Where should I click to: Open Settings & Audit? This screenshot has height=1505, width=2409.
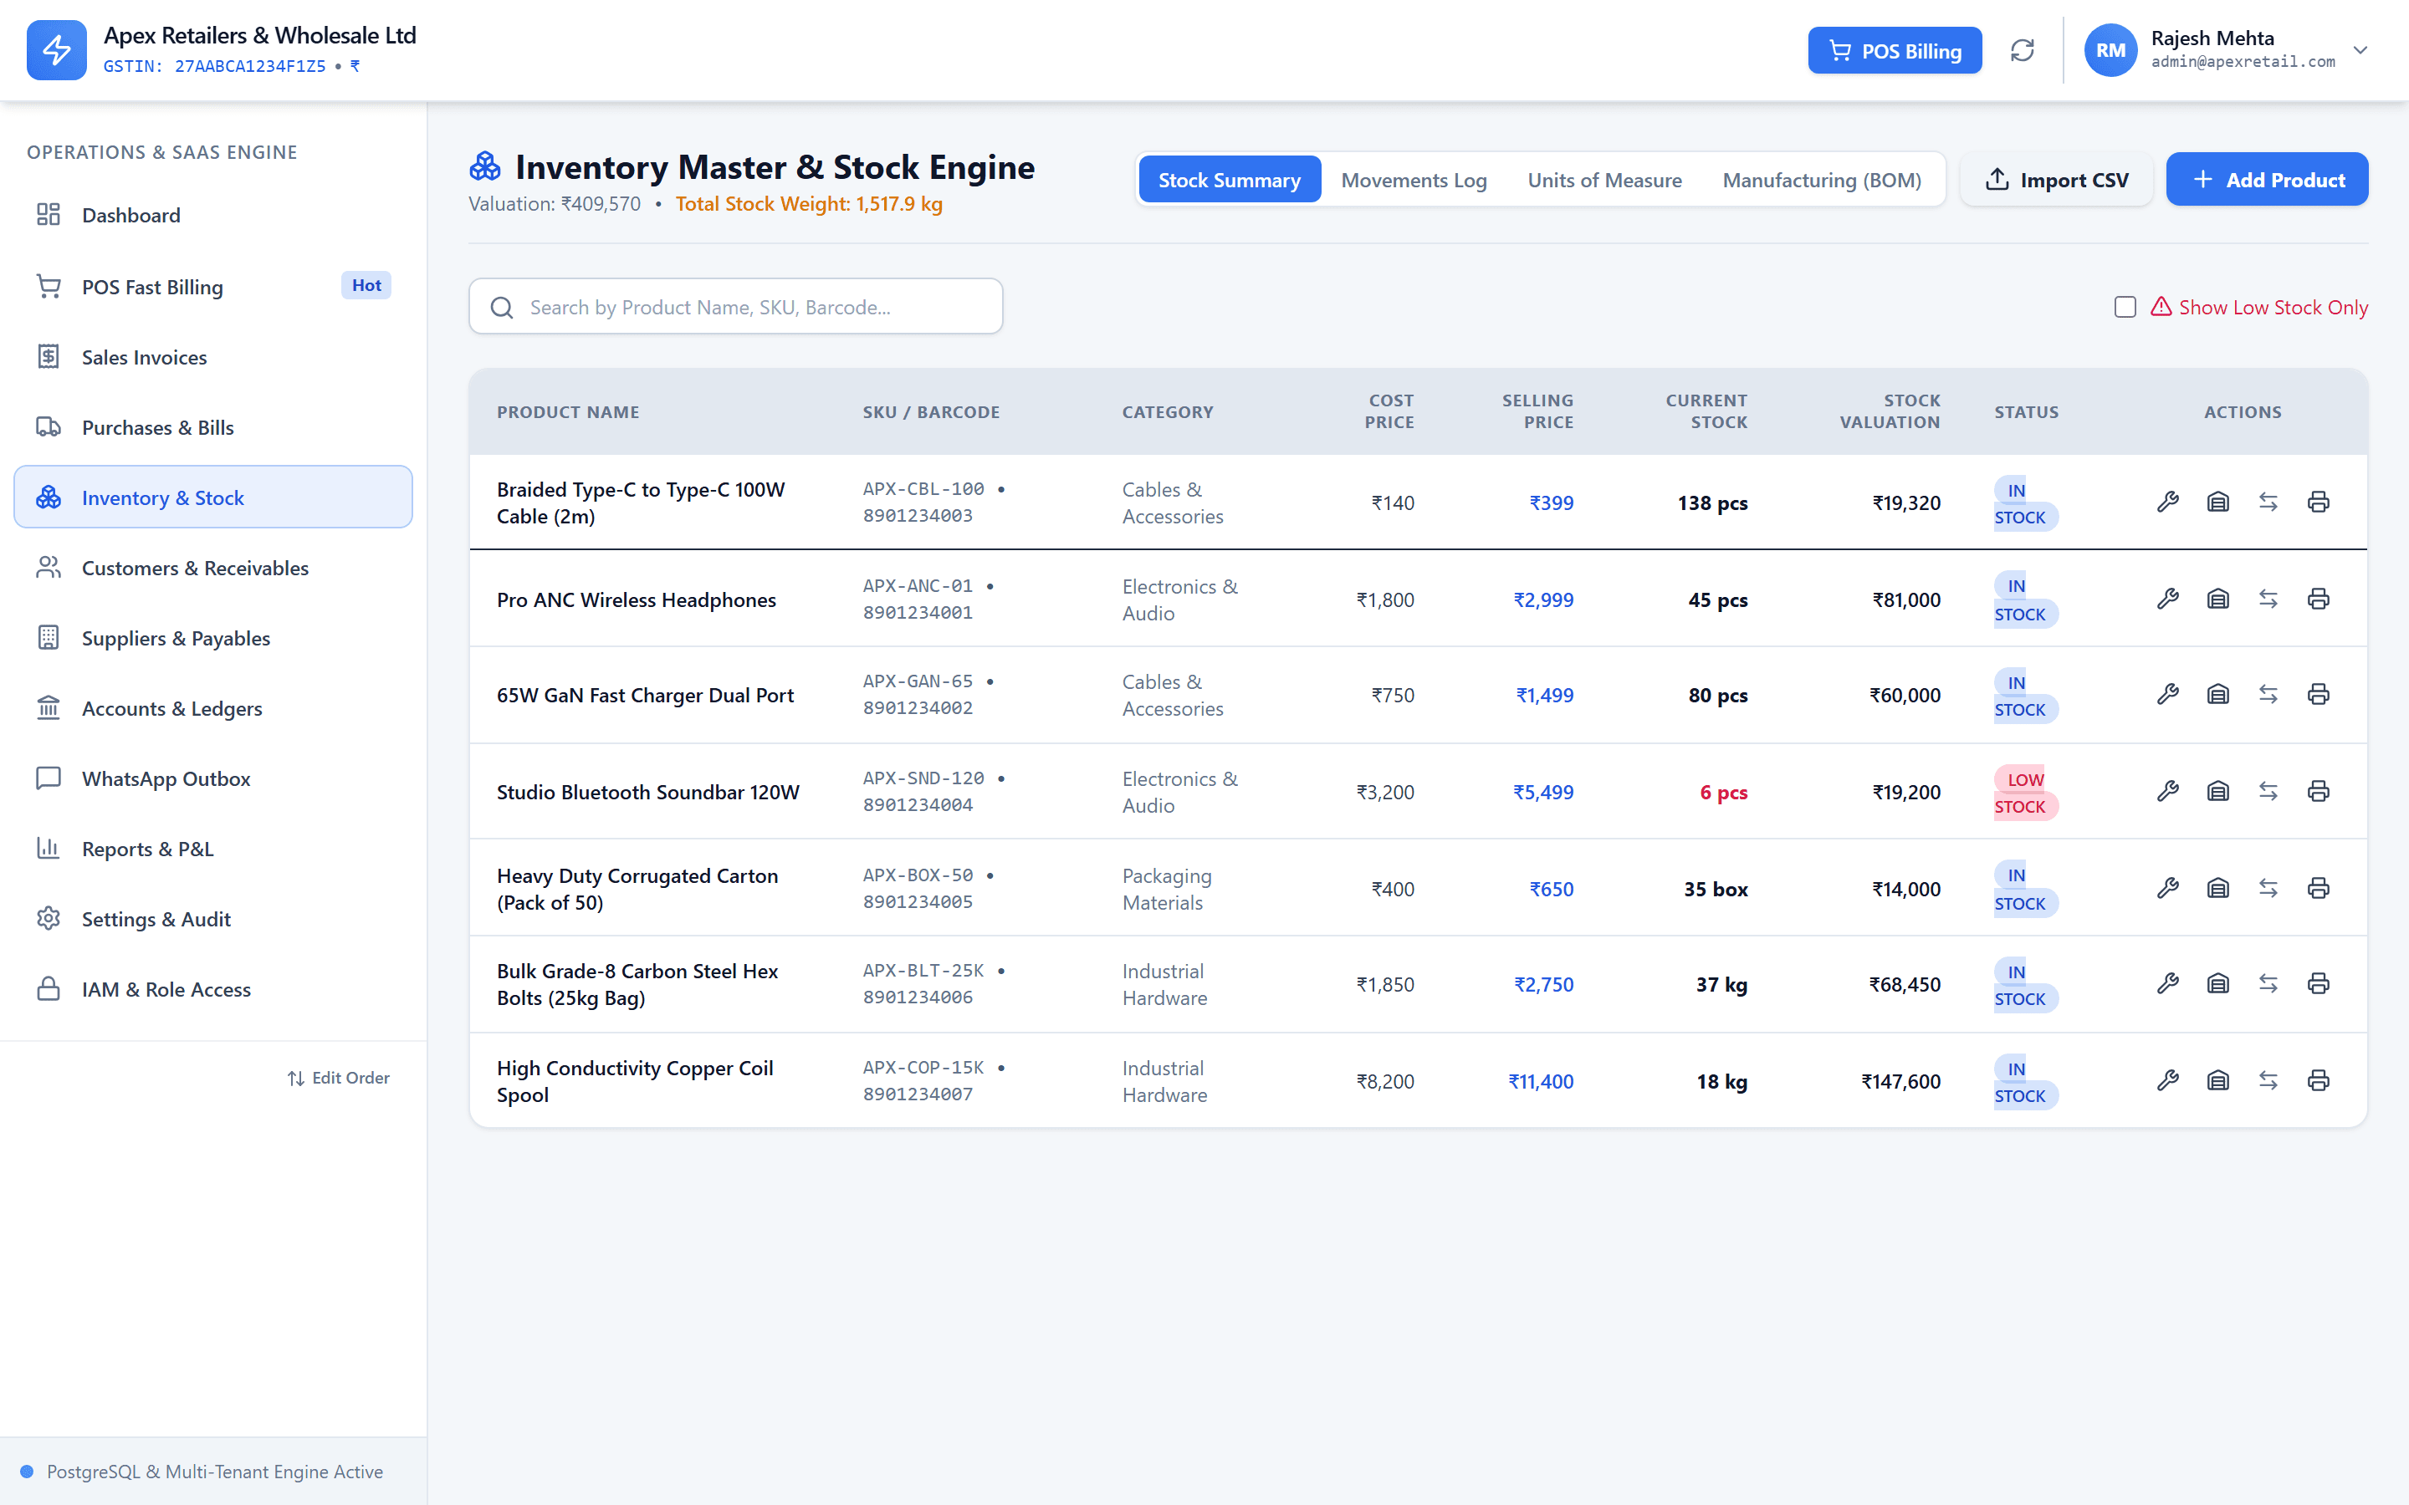tap(213, 919)
